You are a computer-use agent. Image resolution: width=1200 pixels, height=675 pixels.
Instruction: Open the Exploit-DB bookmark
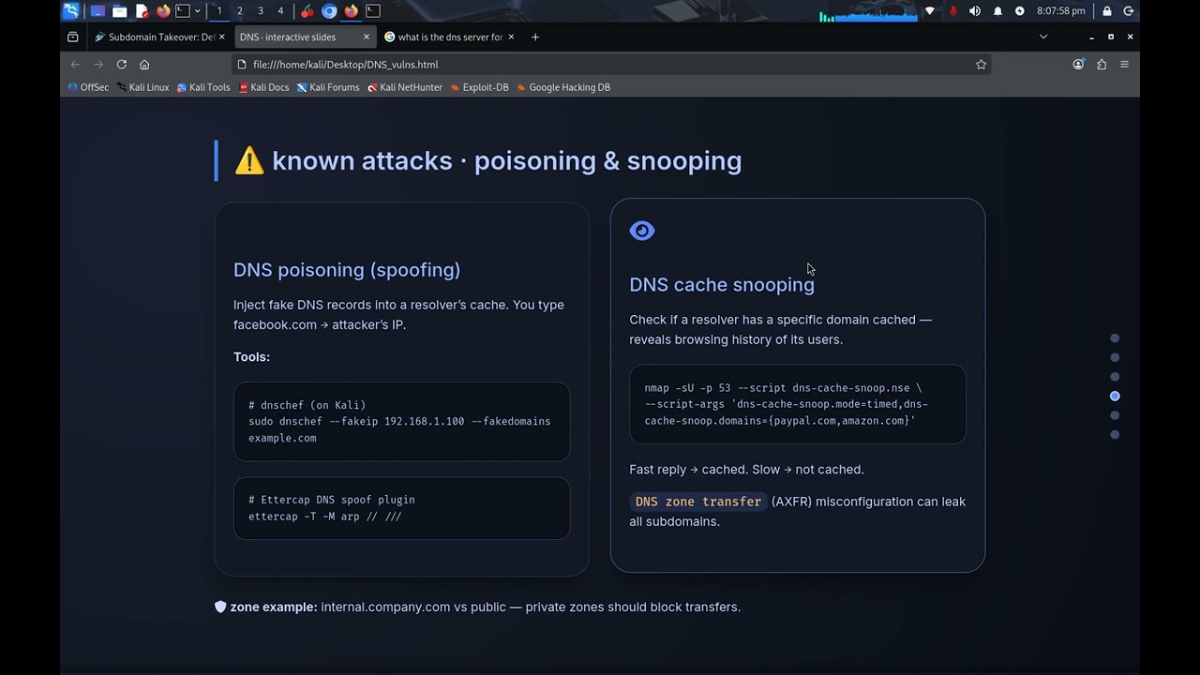[x=479, y=87]
